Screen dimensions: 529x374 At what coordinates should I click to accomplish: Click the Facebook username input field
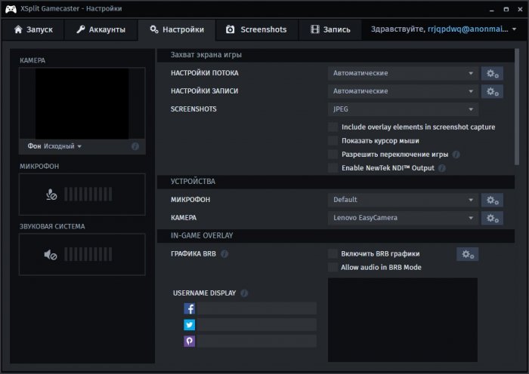[x=257, y=308]
